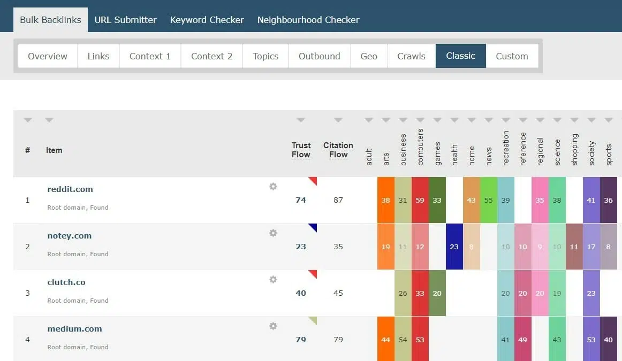Click clutch.co games cell showing 20

click(437, 293)
